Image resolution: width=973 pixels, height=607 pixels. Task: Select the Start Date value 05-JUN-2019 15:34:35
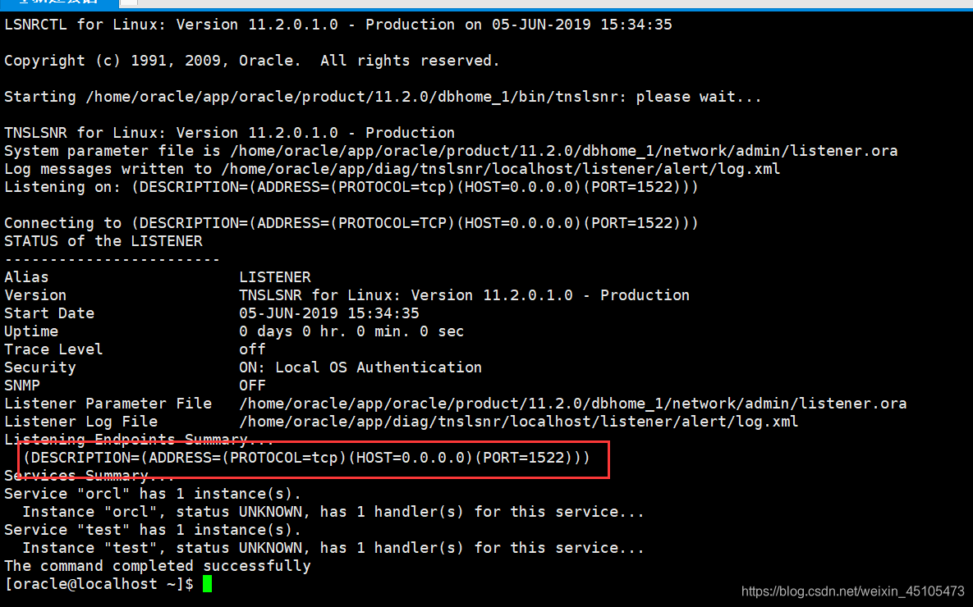click(329, 313)
